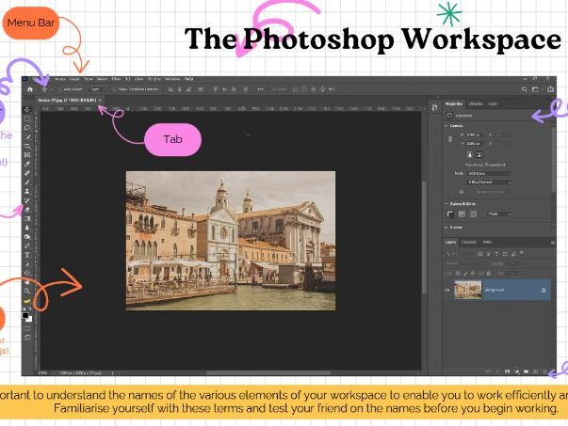The image size is (568, 426).
Task: Collapse the Rulers & Grids section
Action: [x=446, y=204]
